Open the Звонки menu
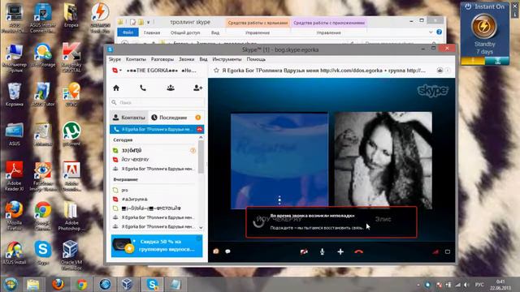Image resolution: width=520 pixels, height=292 pixels. 186,59
